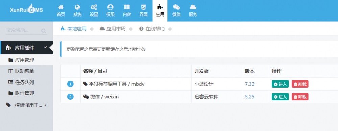338x131 pixels.
Task: Click 进入 for 微信 weixin
Action: point(280,97)
